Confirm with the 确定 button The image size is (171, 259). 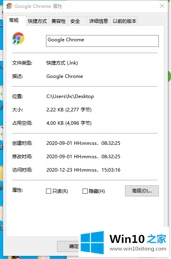tap(68, 246)
